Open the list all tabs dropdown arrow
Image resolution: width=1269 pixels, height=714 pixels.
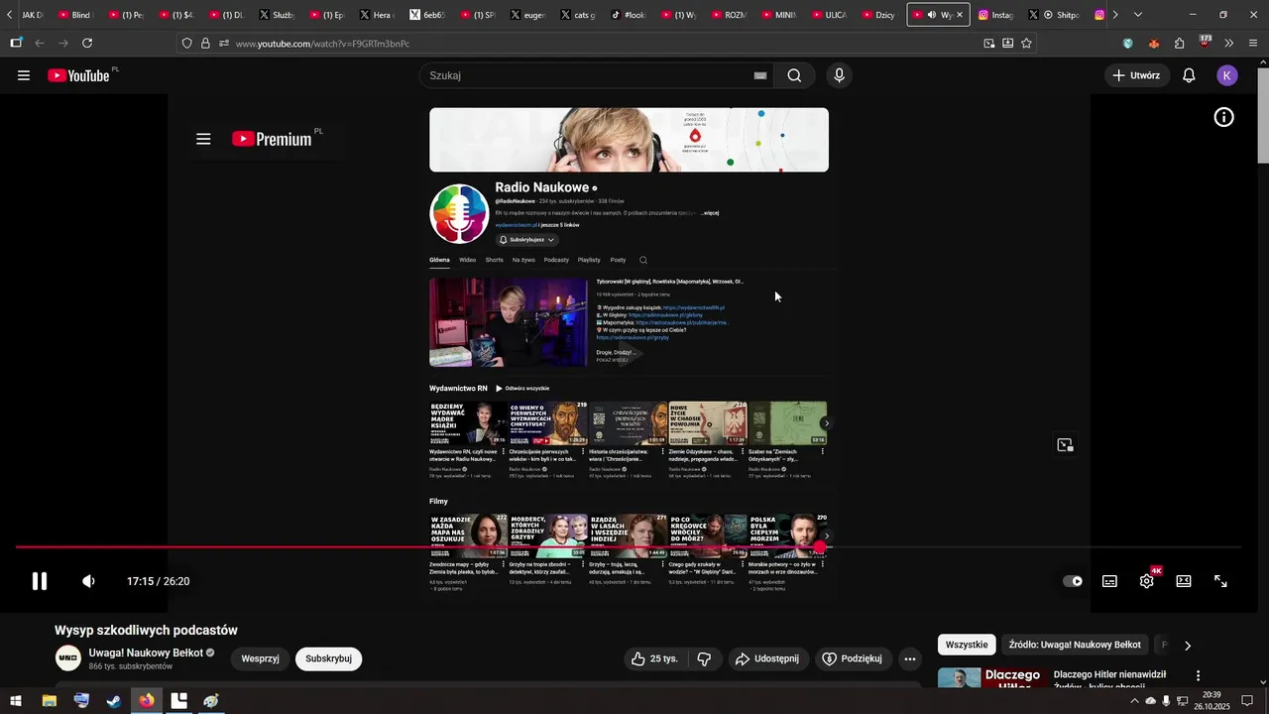(x=1138, y=15)
